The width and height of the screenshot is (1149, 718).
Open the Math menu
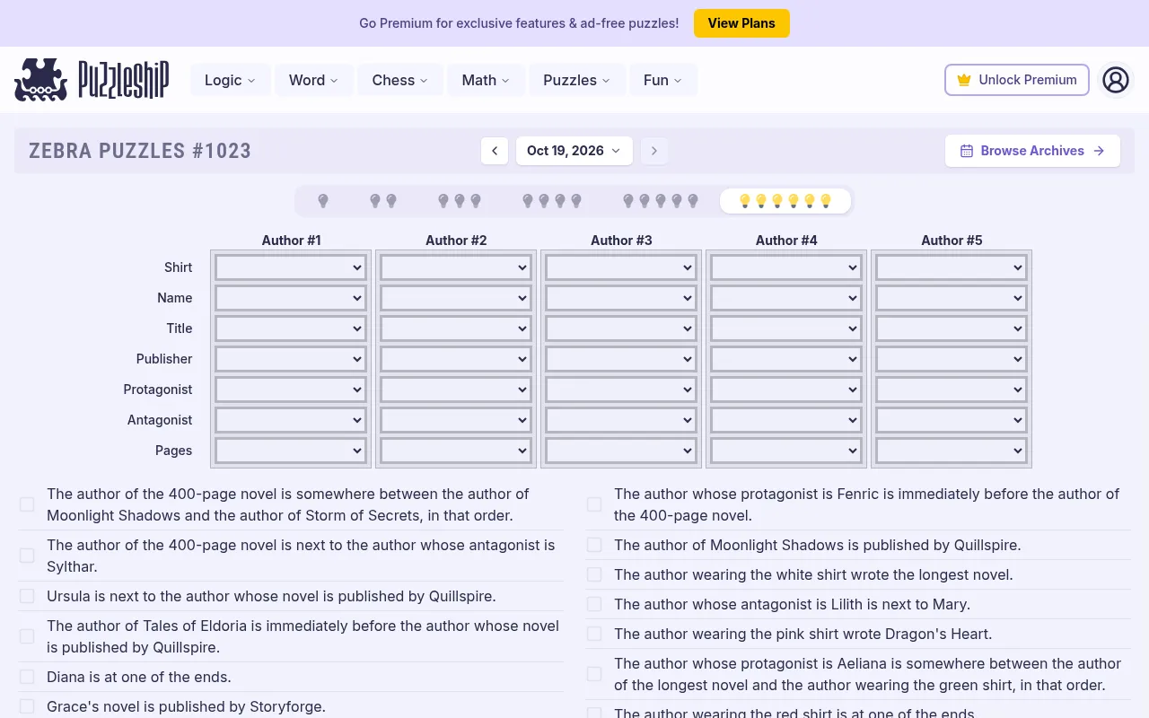pyautogui.click(x=487, y=80)
